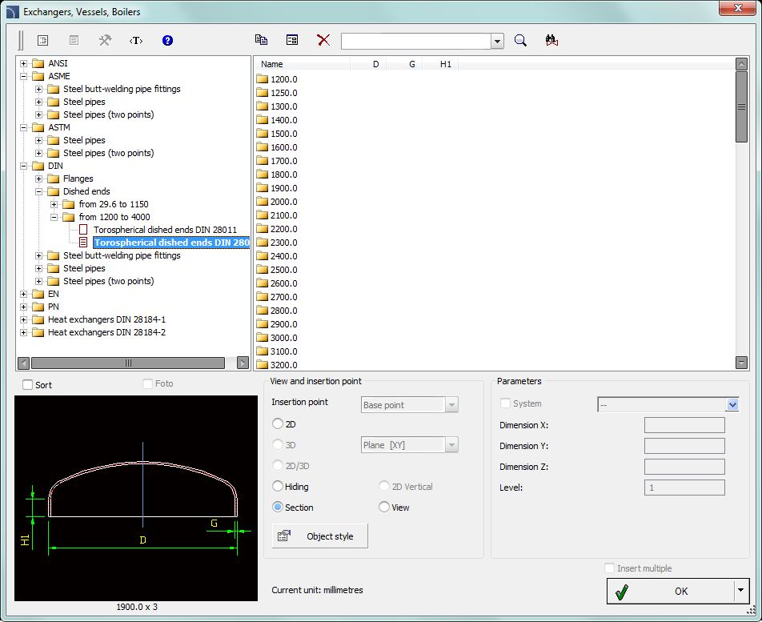Viewport: 762px width, 622px height.
Task: Click the Level input field
Action: pyautogui.click(x=684, y=488)
